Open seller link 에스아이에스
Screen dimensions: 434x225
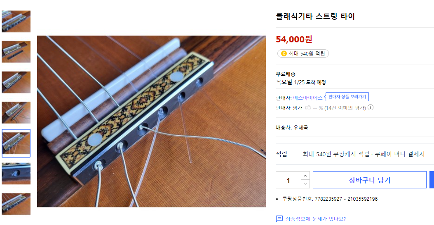pyautogui.click(x=307, y=98)
